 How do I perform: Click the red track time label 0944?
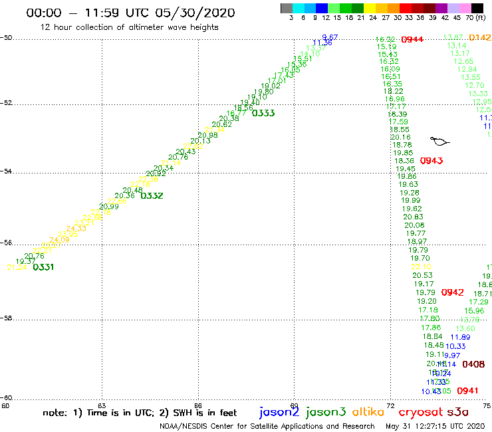click(x=412, y=39)
